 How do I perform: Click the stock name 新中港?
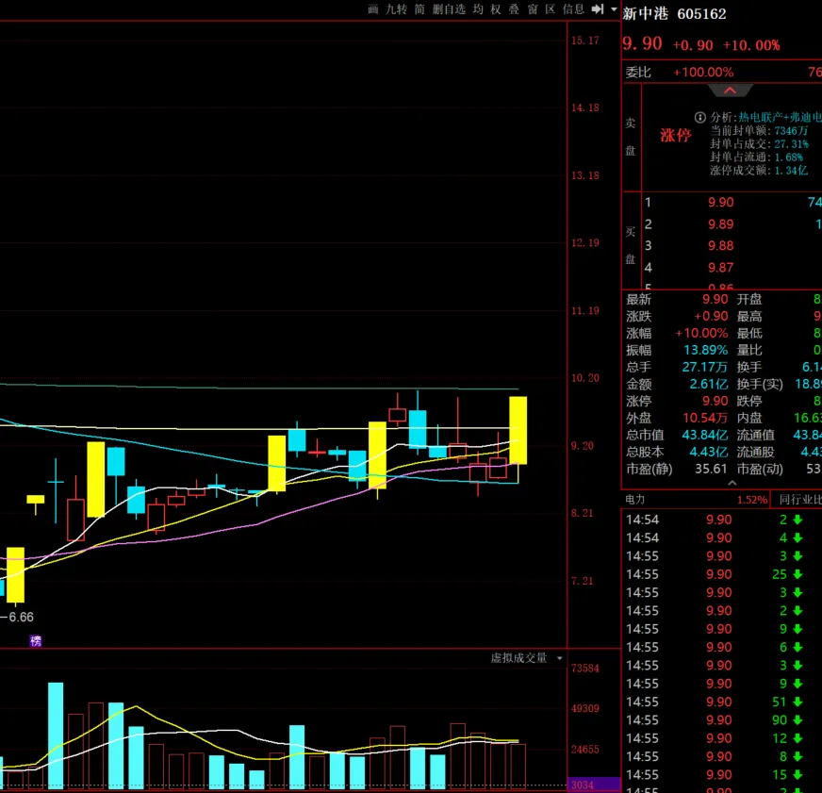646,13
